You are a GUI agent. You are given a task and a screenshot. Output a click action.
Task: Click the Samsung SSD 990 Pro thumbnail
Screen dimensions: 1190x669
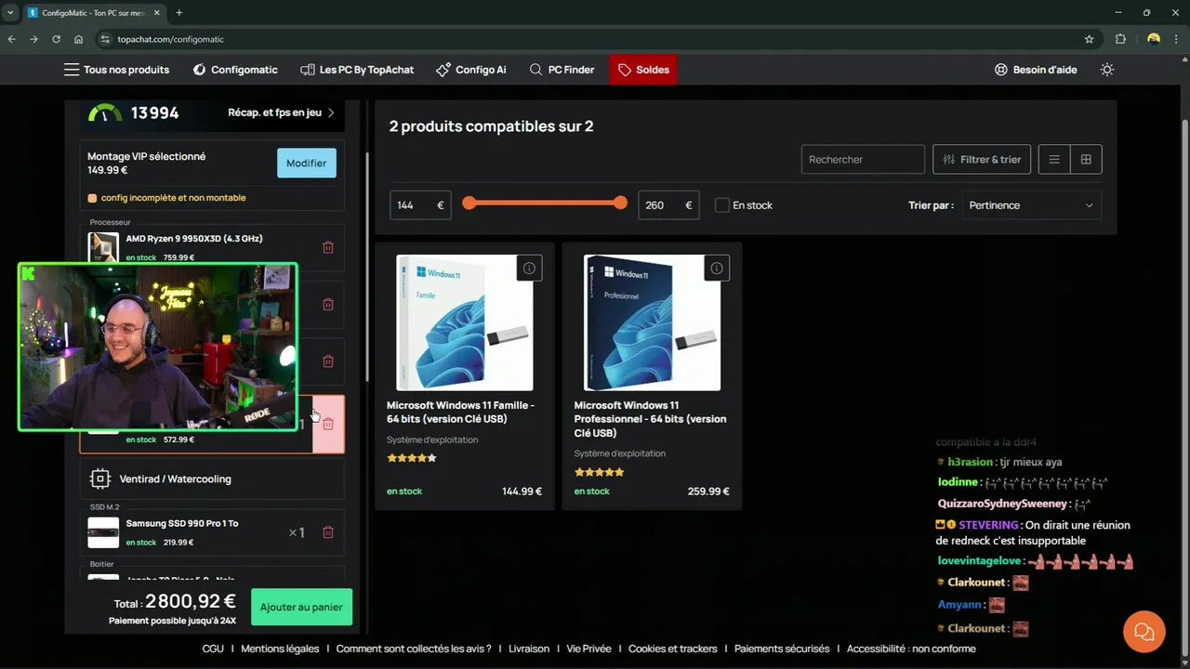[x=103, y=532]
